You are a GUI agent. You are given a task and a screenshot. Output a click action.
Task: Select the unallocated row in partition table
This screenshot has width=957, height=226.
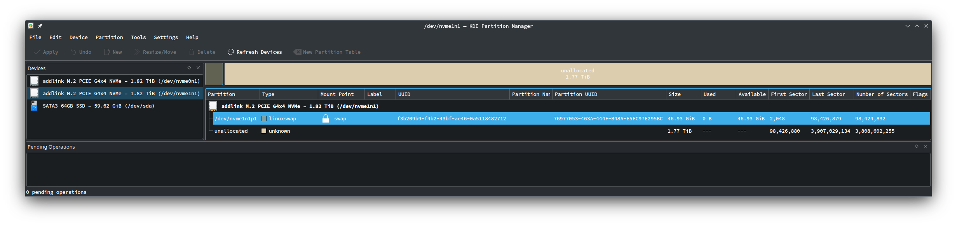231,131
